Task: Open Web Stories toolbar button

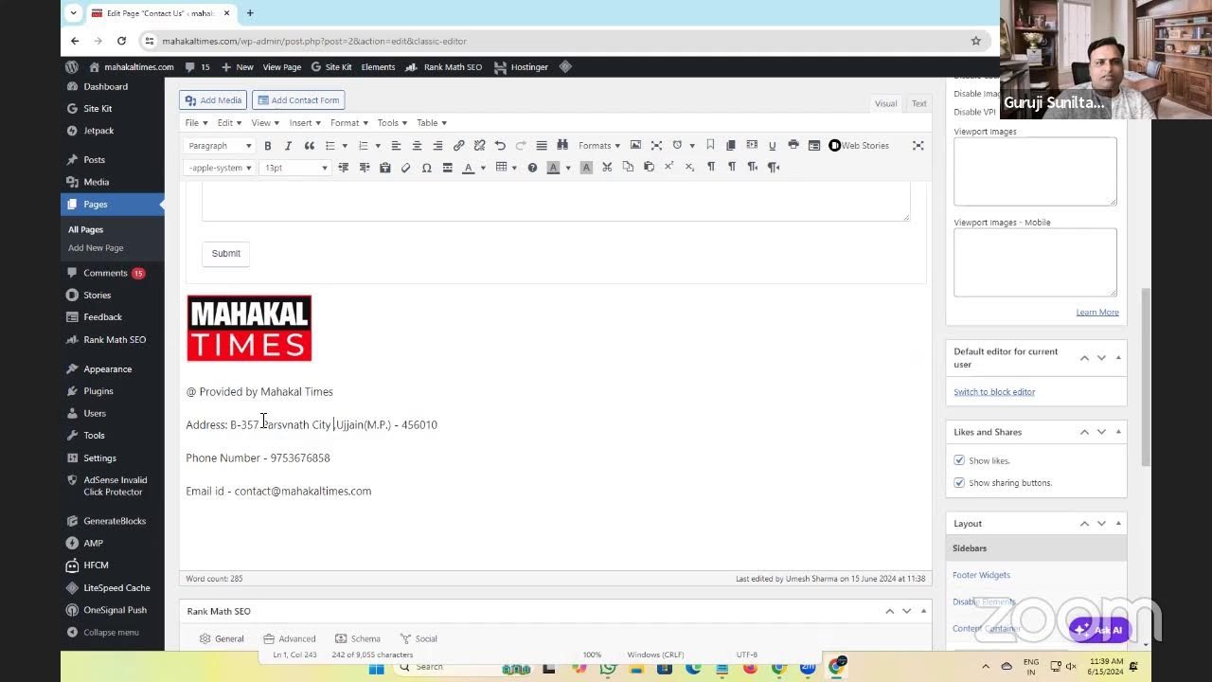Action: click(x=859, y=146)
